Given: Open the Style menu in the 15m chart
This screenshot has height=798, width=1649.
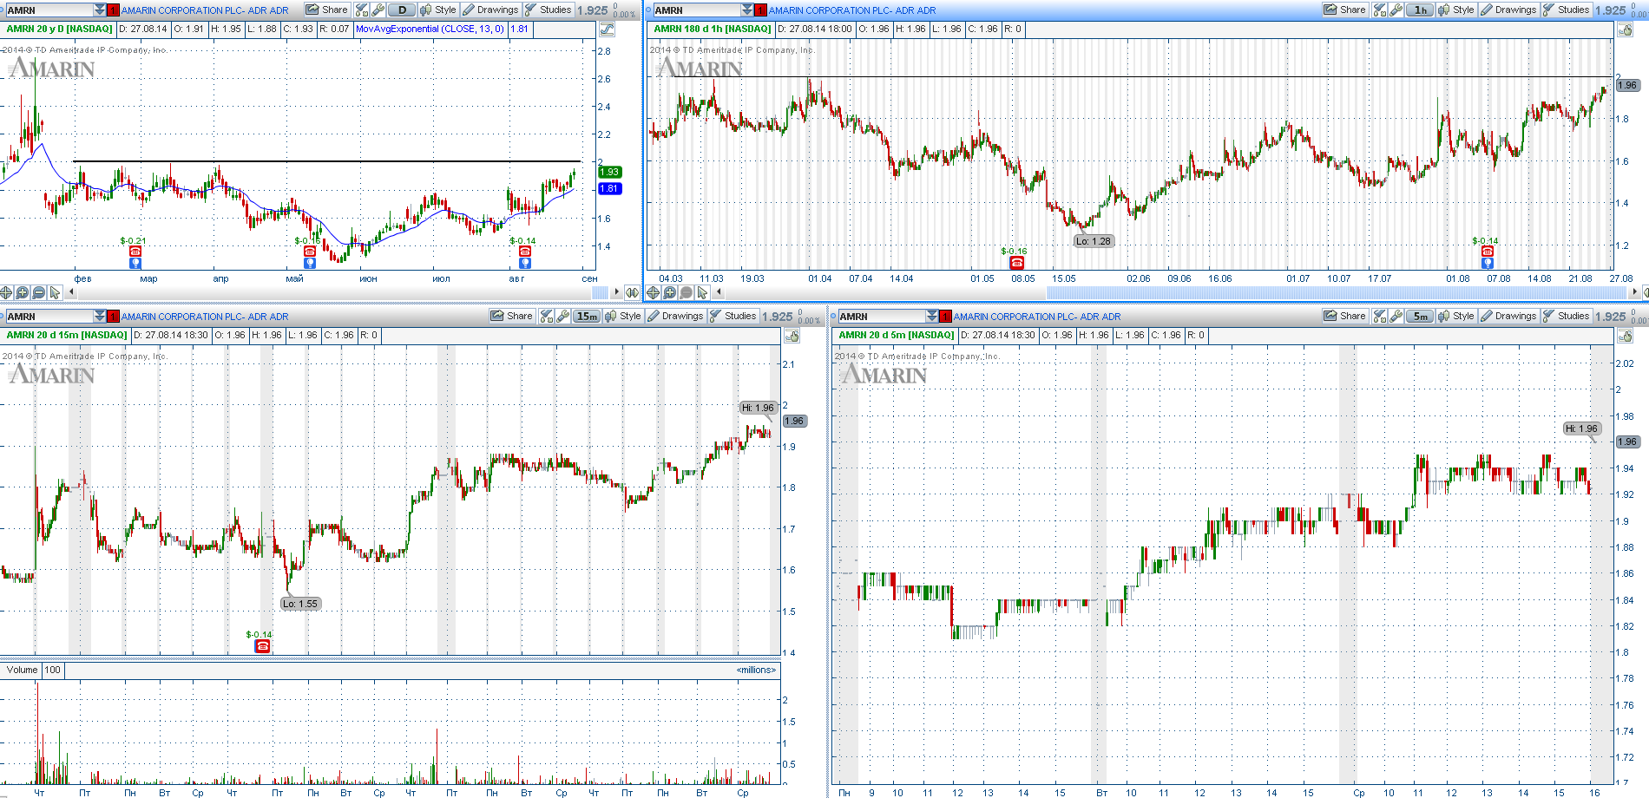Looking at the screenshot, I should click(x=623, y=316).
